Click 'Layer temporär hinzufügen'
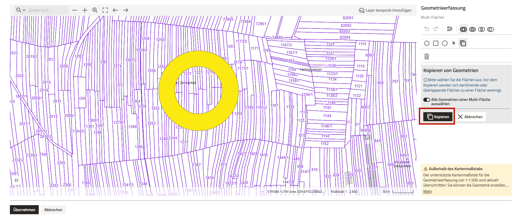The height and width of the screenshot is (219, 522). coord(385,10)
